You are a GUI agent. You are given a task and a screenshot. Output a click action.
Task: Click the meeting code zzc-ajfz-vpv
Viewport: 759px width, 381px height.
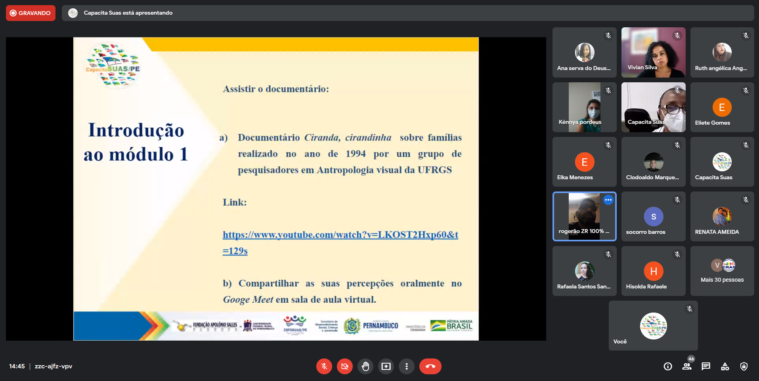point(54,366)
